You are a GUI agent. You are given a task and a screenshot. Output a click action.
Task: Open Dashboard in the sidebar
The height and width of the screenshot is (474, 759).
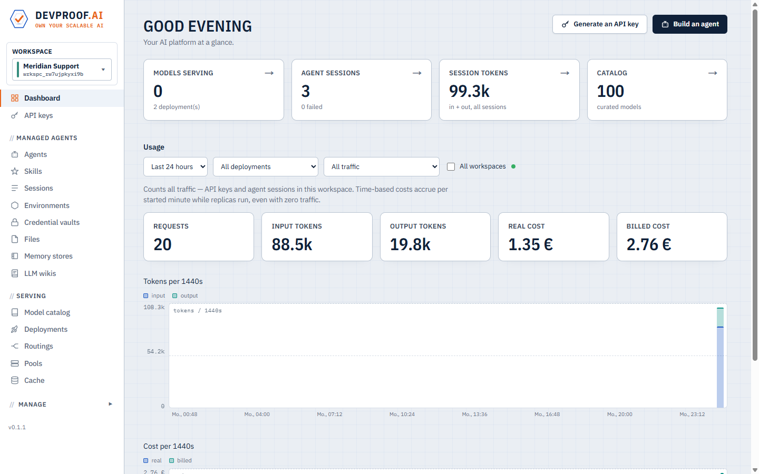tap(62, 98)
